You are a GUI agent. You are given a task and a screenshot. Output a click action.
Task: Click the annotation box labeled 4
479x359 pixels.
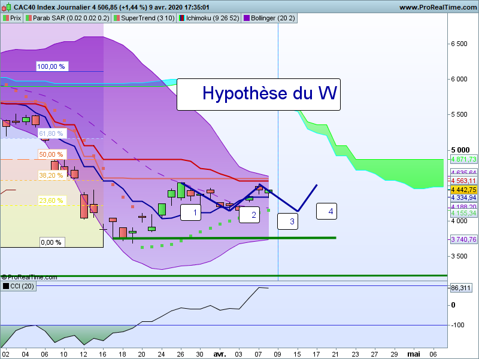(x=326, y=211)
